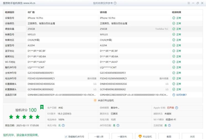The image size is (206, 139).
Task: Click the help icon beside 验机结果仅供参考
Action: pyautogui.click(x=115, y=3)
